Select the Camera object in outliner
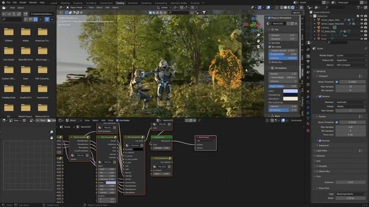Viewport: 369px width, 207px height. point(325,28)
